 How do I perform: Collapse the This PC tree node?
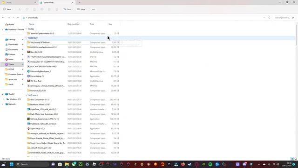[x=2, y=94]
